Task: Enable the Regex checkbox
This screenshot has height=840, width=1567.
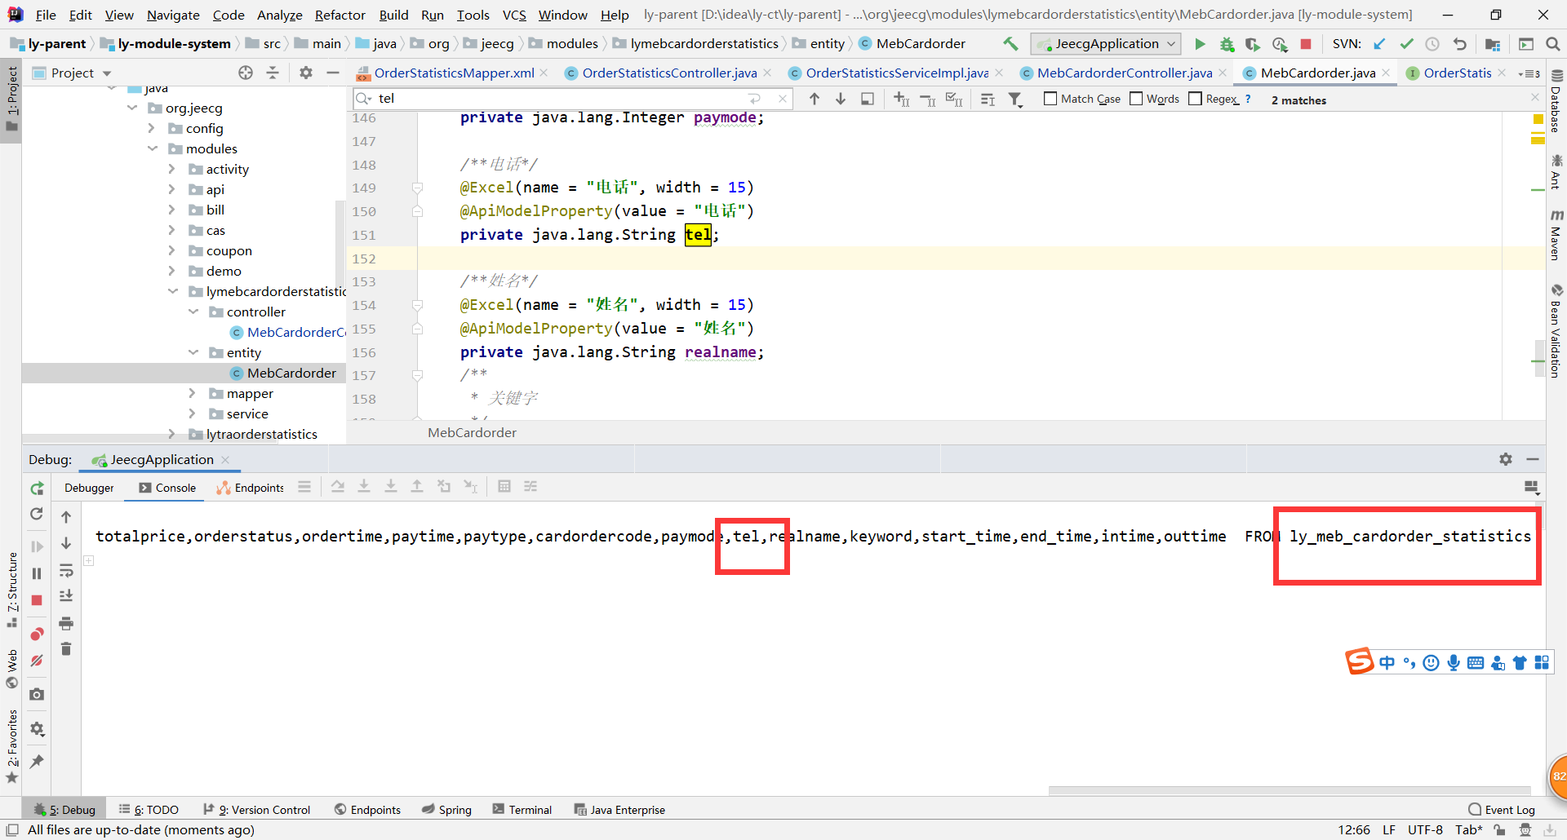Action: [x=1196, y=99]
